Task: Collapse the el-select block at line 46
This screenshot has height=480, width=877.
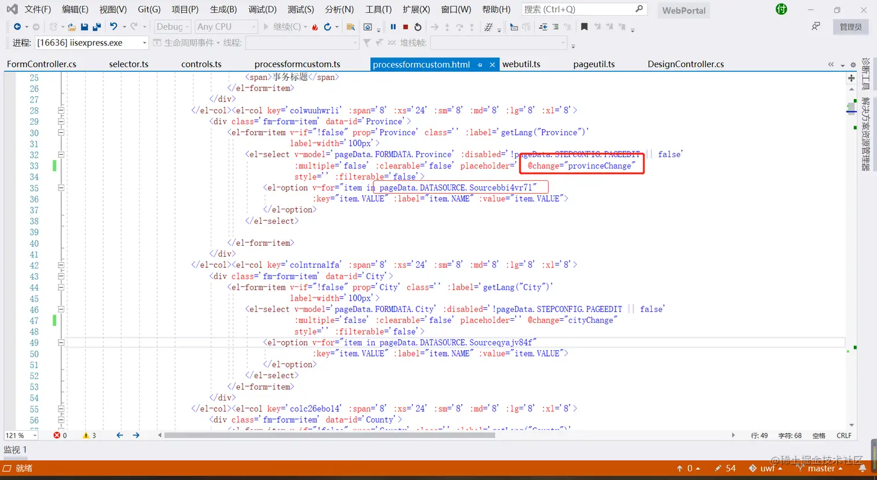Action: coord(61,310)
